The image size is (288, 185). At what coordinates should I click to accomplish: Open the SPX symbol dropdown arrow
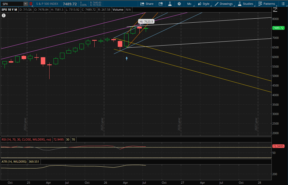point(26,4)
